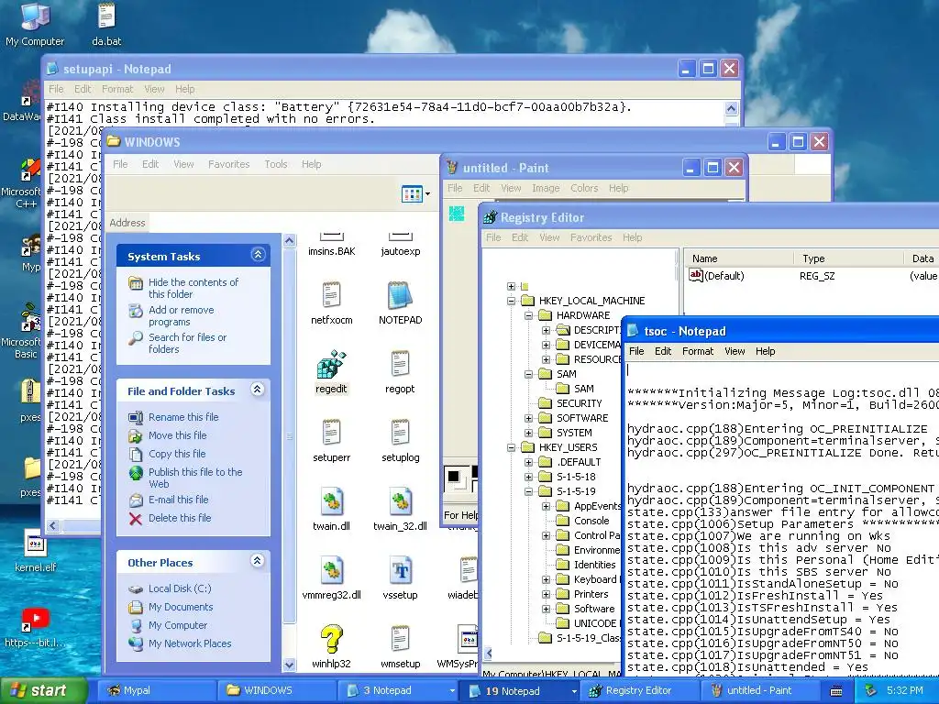
Task: Open the https---bit.l... YouTube shortcut
Action: pos(35,627)
